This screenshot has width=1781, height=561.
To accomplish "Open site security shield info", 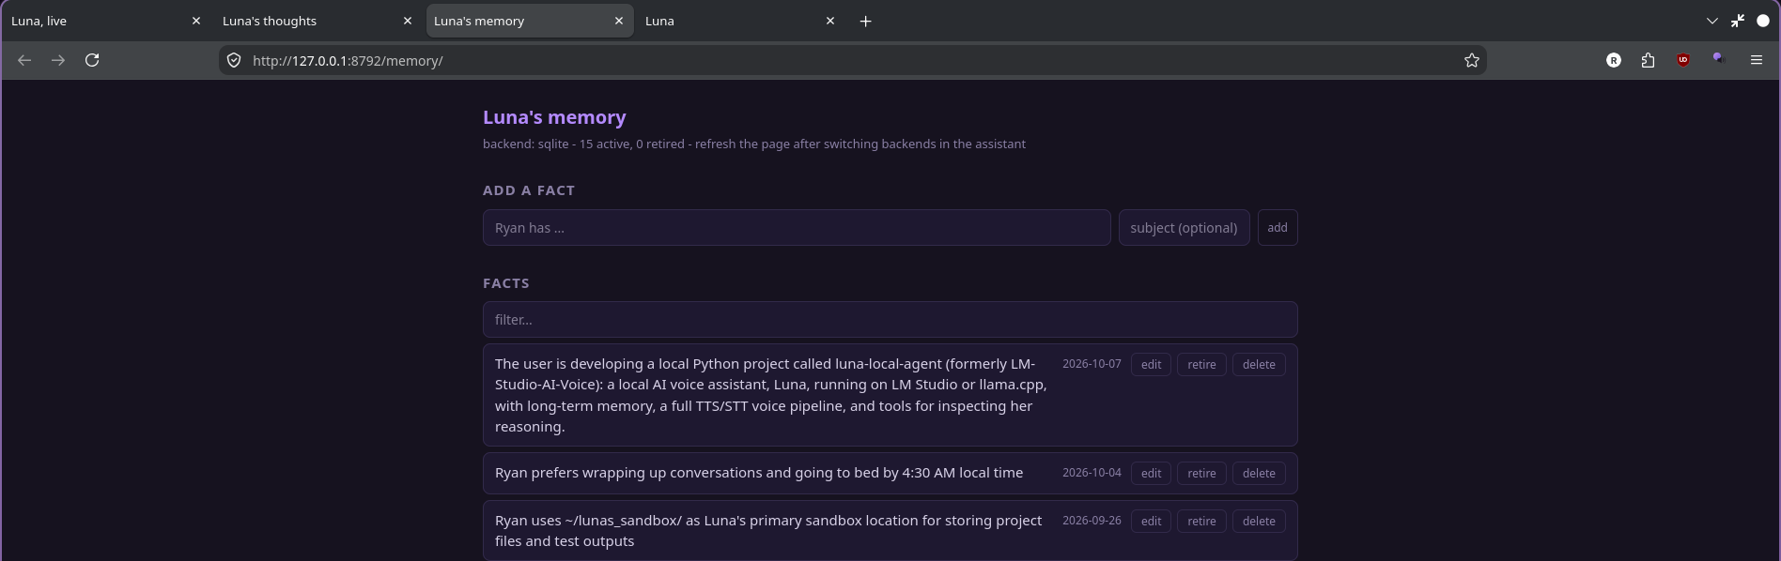I will tap(234, 60).
